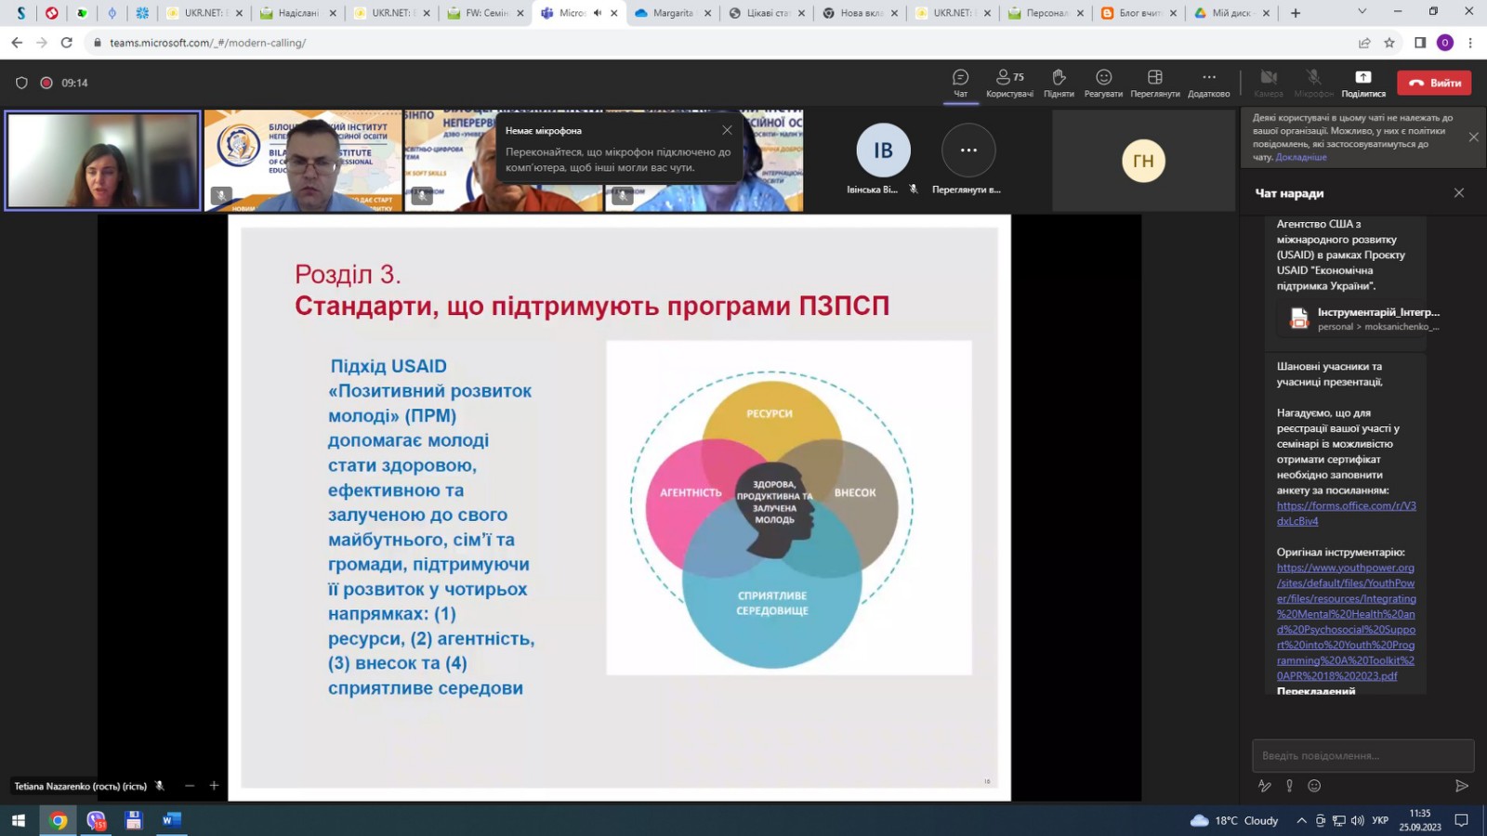This screenshot has width=1487, height=836.
Task: Click the Введіть повідомлення message input field
Action: [1362, 755]
